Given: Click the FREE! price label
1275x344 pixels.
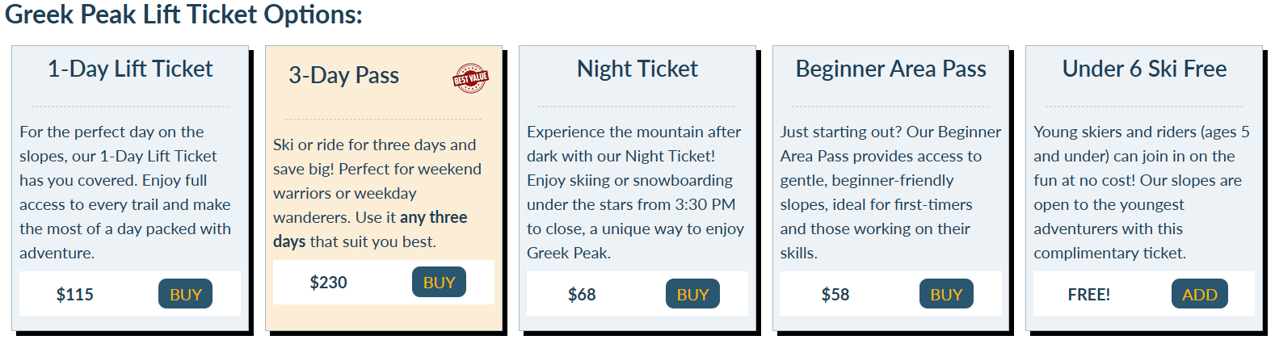Looking at the screenshot, I should coord(1089,295).
